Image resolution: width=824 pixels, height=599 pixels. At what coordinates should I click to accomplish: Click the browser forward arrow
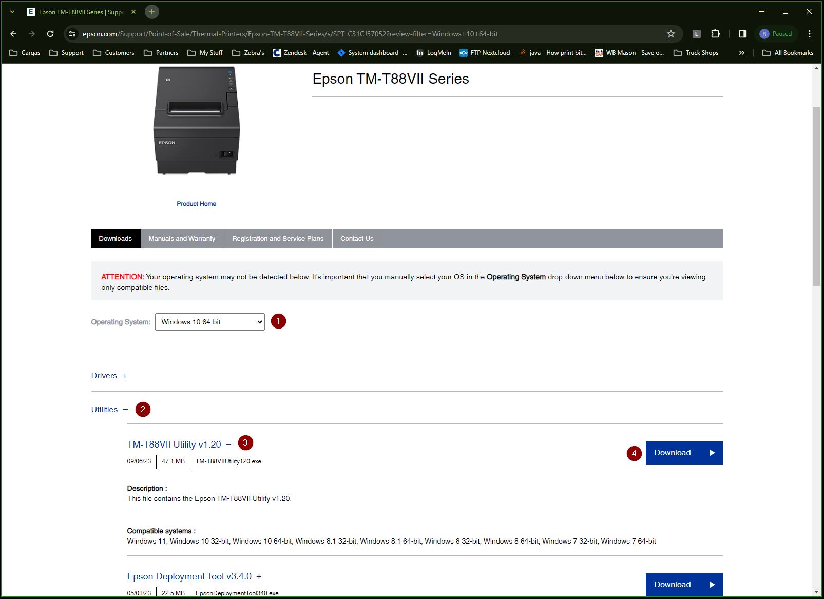pos(32,34)
